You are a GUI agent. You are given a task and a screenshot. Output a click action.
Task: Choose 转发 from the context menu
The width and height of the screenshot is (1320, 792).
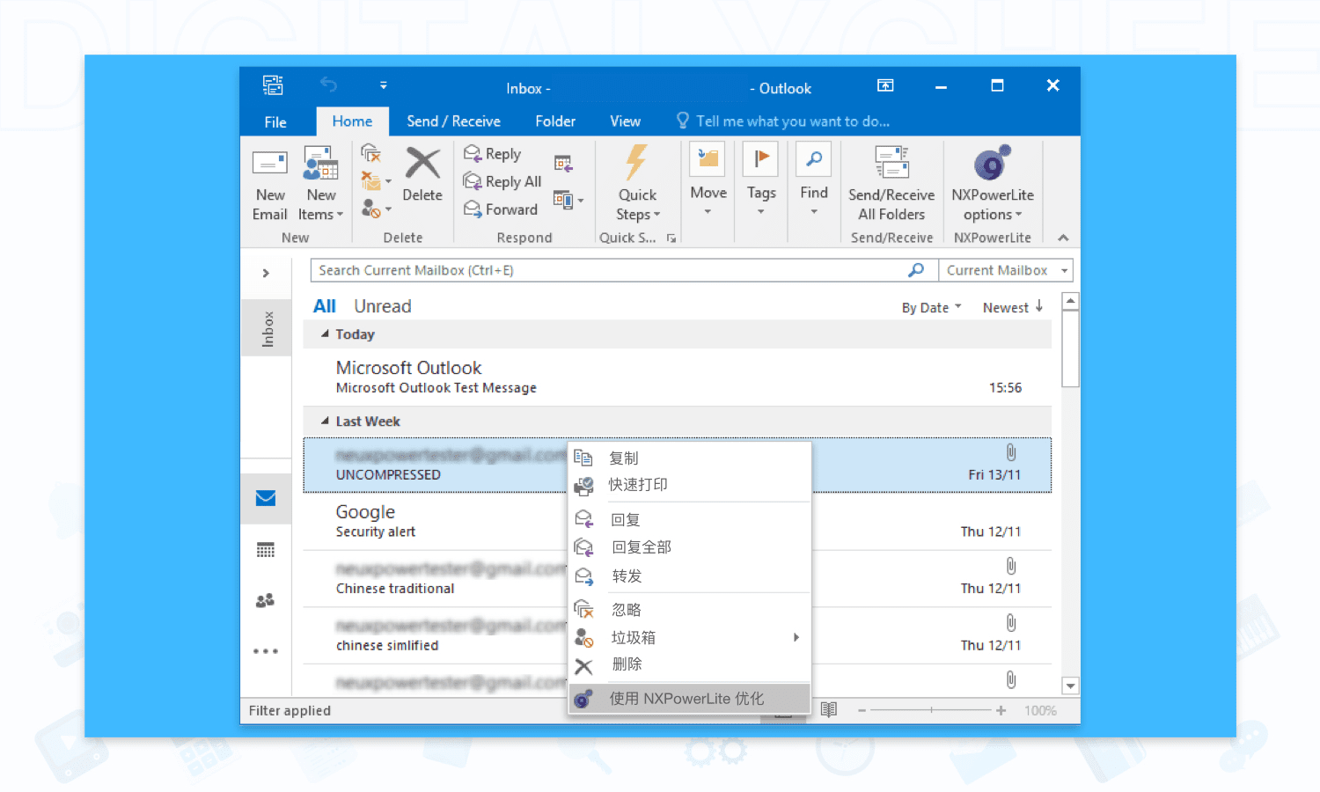689,576
